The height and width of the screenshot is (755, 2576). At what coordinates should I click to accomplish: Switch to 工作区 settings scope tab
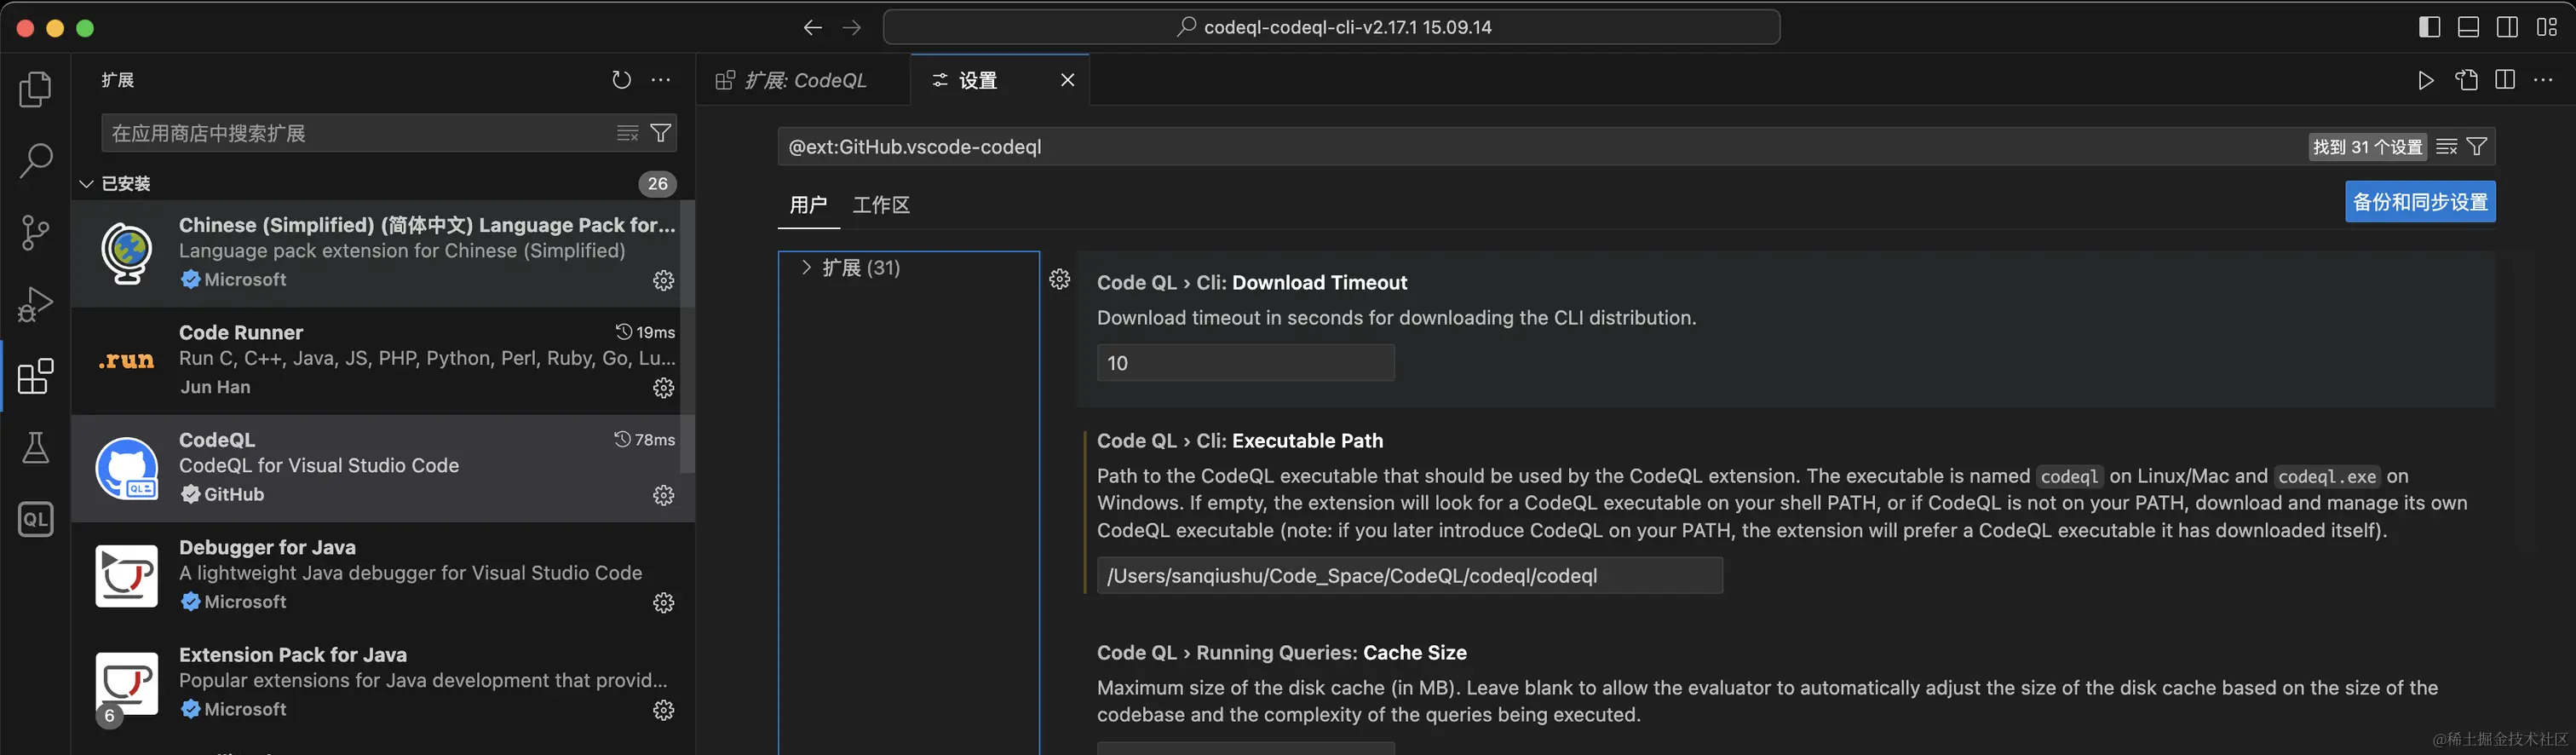[x=881, y=205]
